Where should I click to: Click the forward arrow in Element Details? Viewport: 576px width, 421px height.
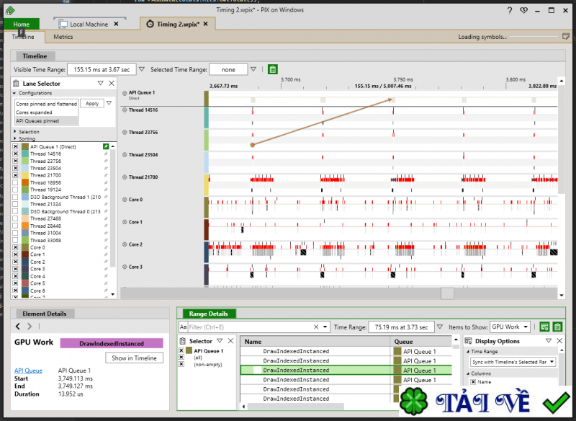[x=30, y=327]
